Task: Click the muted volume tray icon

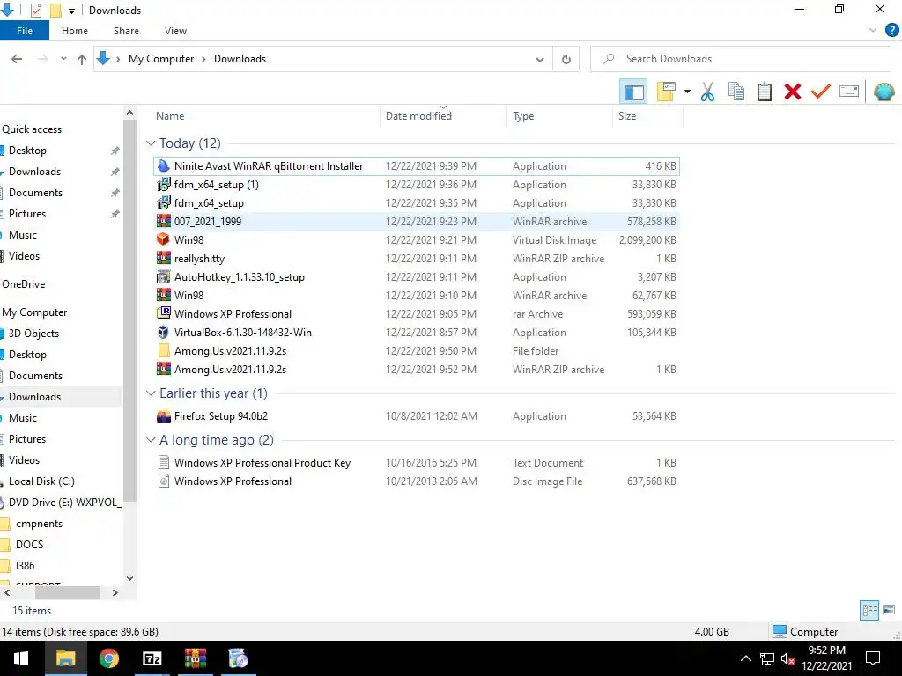Action: [x=788, y=658]
